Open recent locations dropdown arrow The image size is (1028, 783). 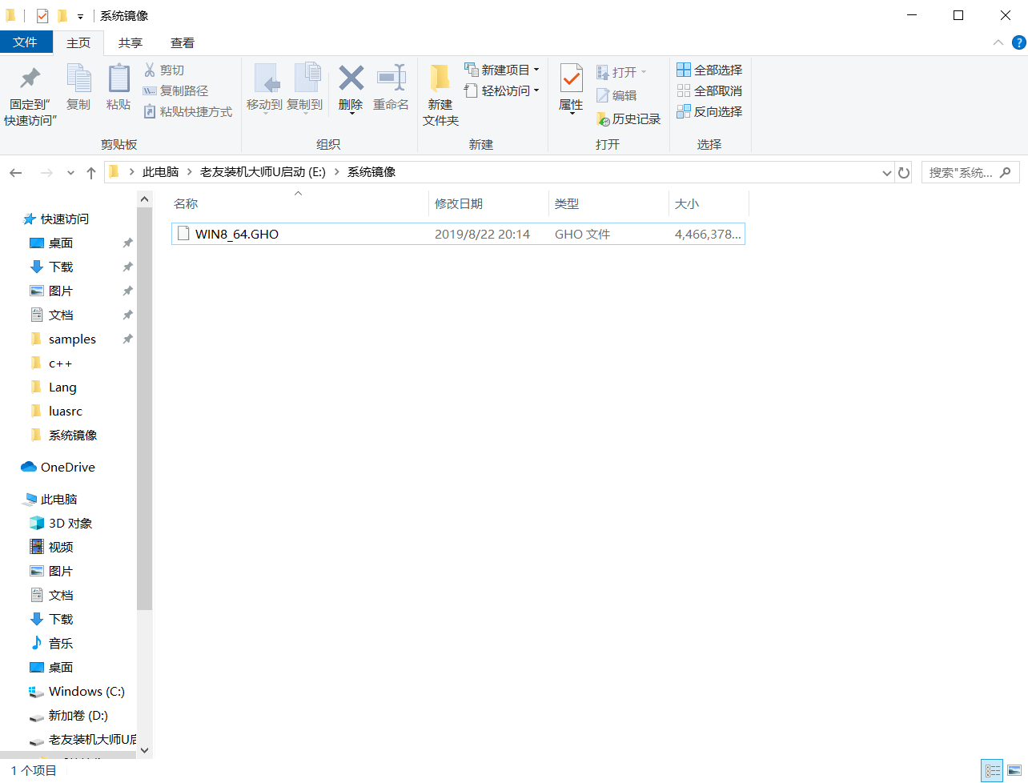70,173
